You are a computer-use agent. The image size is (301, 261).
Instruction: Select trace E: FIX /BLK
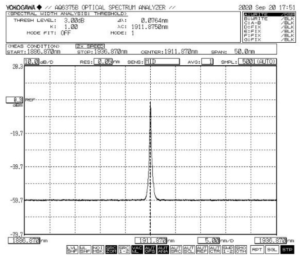[269, 31]
